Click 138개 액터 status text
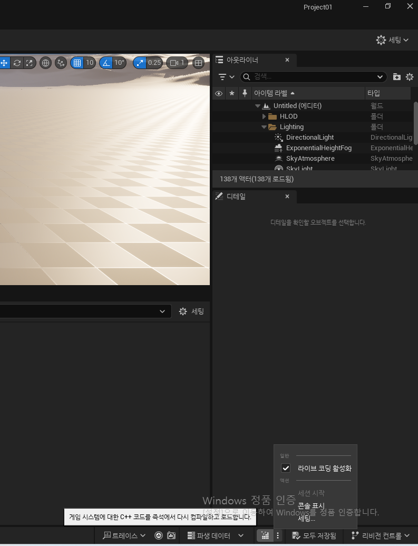 click(257, 179)
